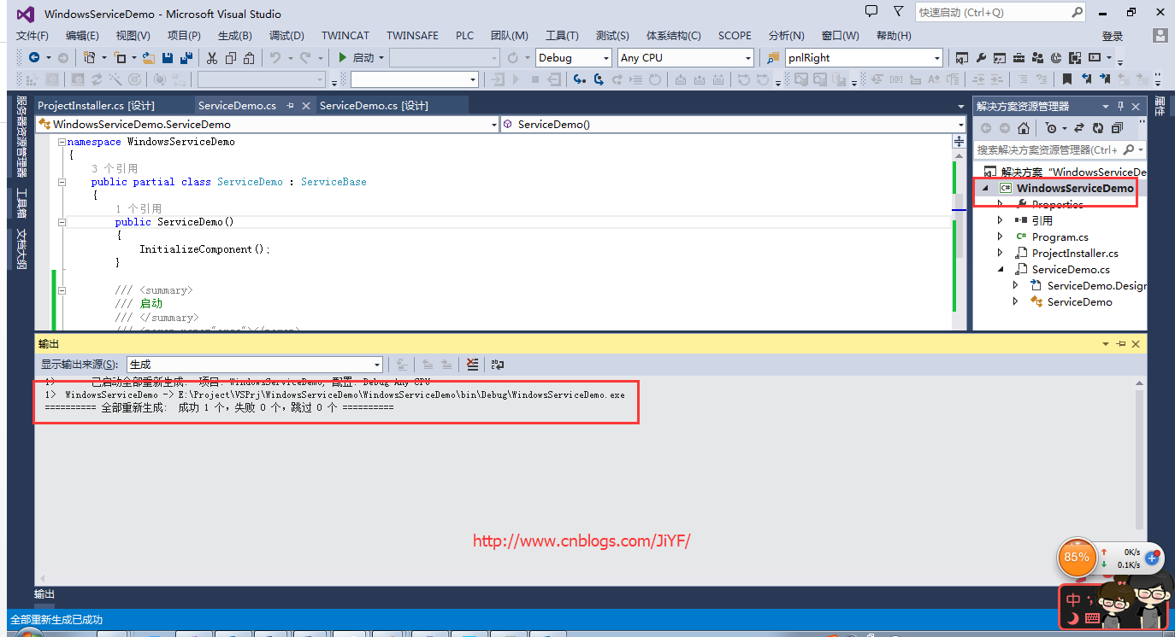Close the ServiceDemo.cs tab
Screen dimensions: 1175x637
[305, 106]
